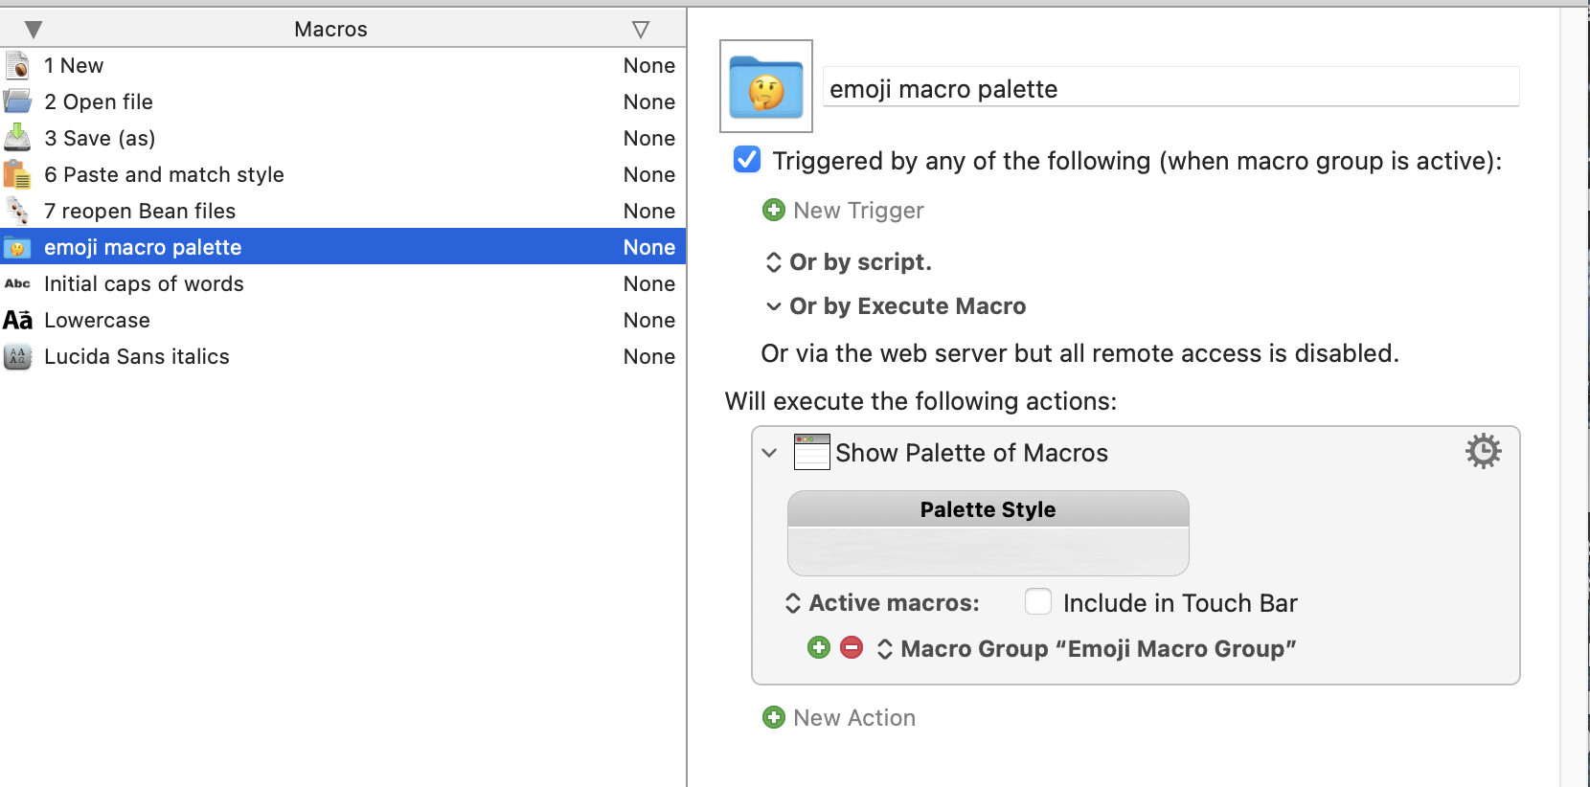Screen dimensions: 1590x787
Task: Select the 6 Paste and match style macro
Action: coord(164,174)
